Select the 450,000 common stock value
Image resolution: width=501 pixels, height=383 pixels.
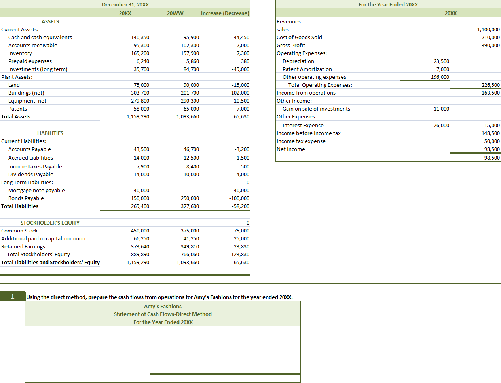[140, 231]
